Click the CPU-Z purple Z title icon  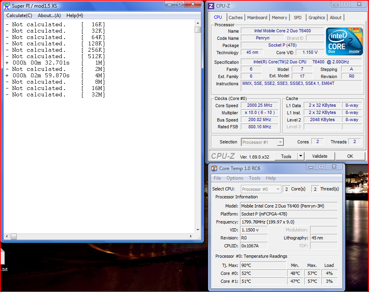click(x=211, y=6)
